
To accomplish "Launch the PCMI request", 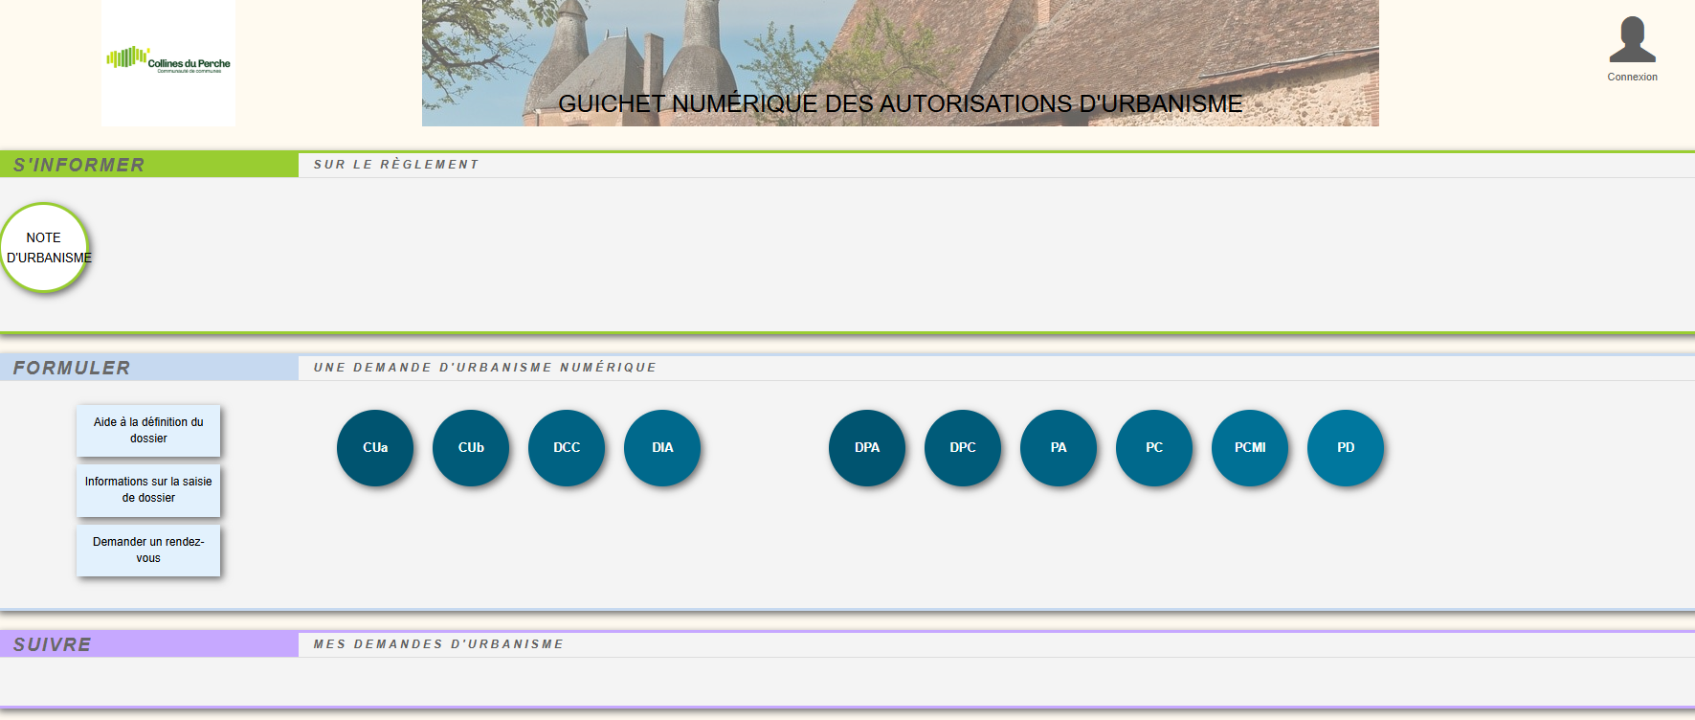I will click(x=1250, y=448).
